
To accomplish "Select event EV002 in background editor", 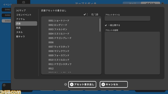I will [x=6, y=15].
